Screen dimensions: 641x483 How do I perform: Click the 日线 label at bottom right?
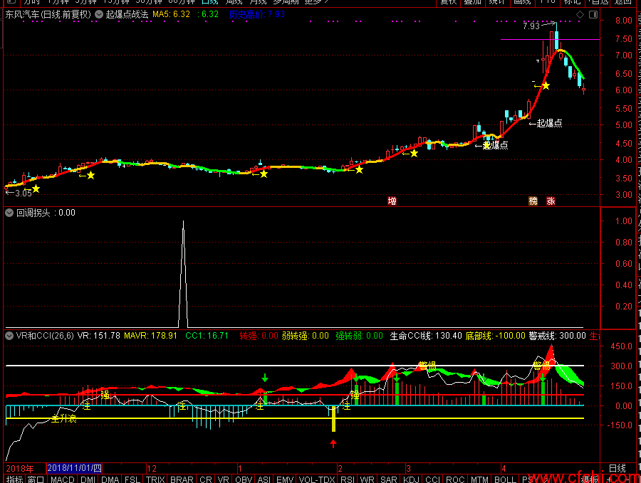(x=617, y=468)
